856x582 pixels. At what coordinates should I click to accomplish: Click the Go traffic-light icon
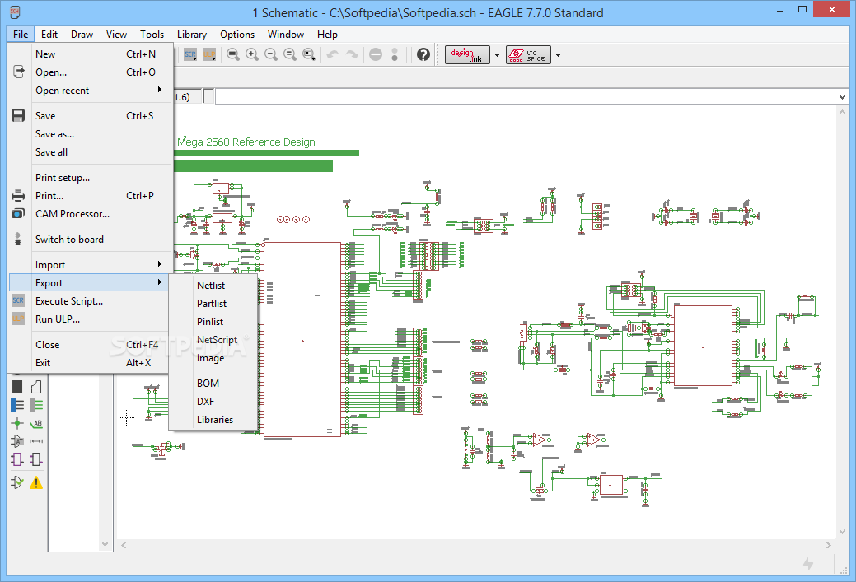point(395,54)
